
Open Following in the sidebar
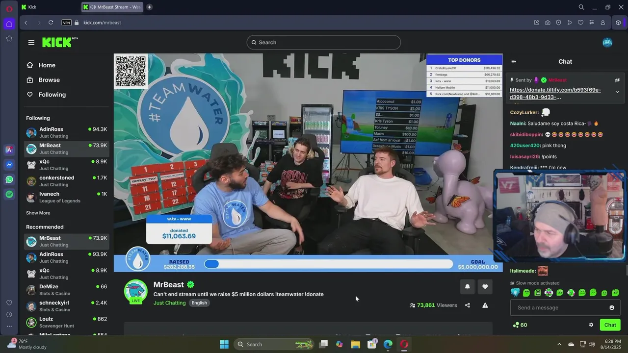46,95
